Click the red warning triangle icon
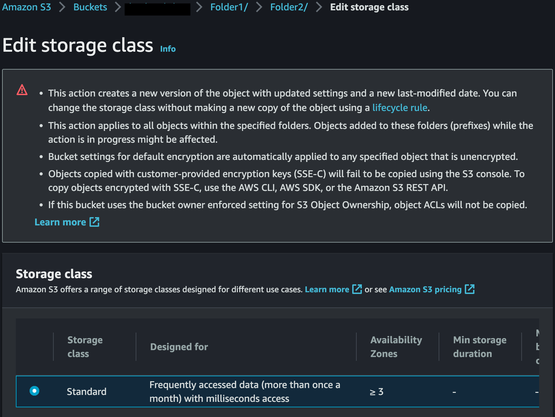 (22, 90)
